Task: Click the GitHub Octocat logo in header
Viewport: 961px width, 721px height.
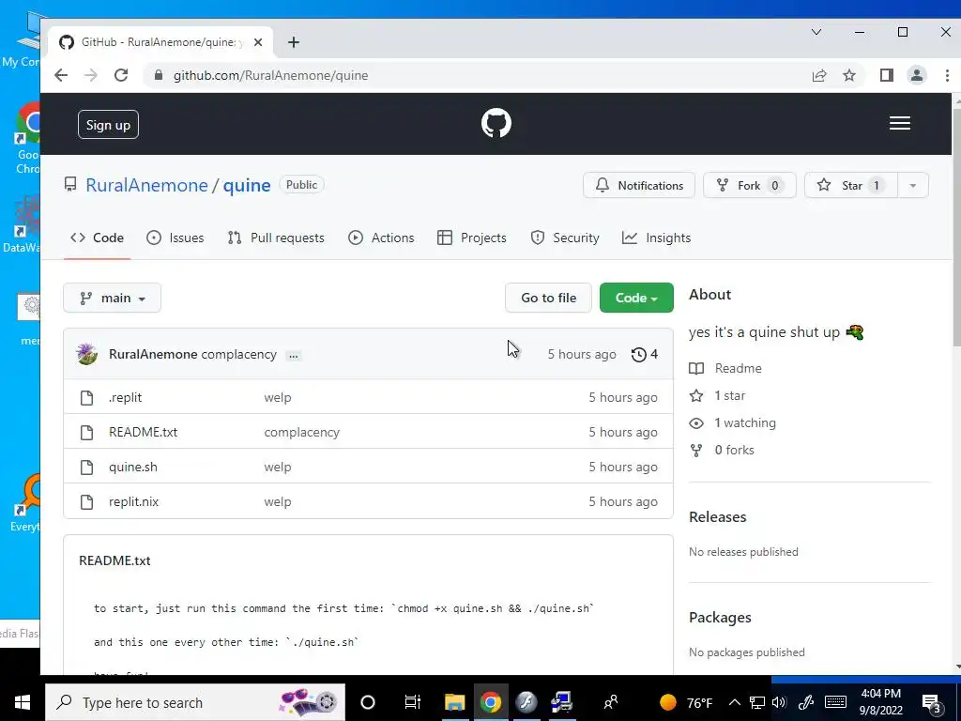Action: tap(496, 123)
